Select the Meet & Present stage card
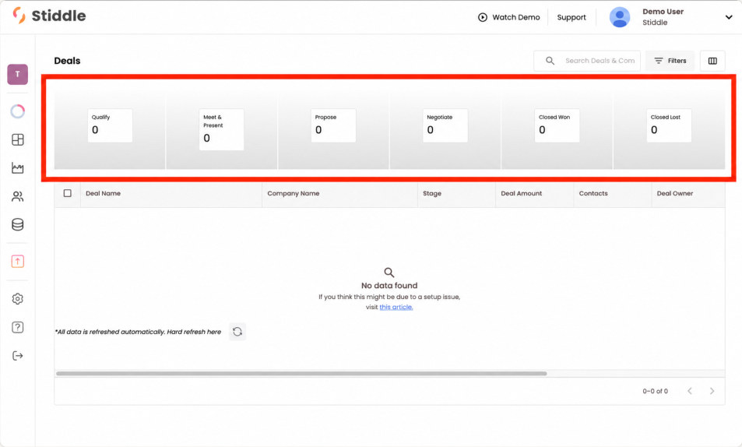This screenshot has width=742, height=447. click(x=221, y=130)
